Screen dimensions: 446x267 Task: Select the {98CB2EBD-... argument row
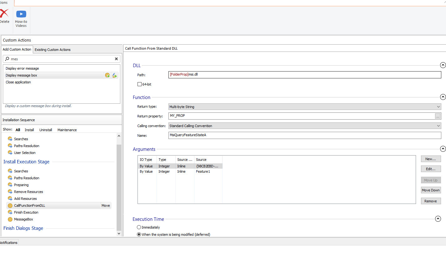click(x=180, y=166)
